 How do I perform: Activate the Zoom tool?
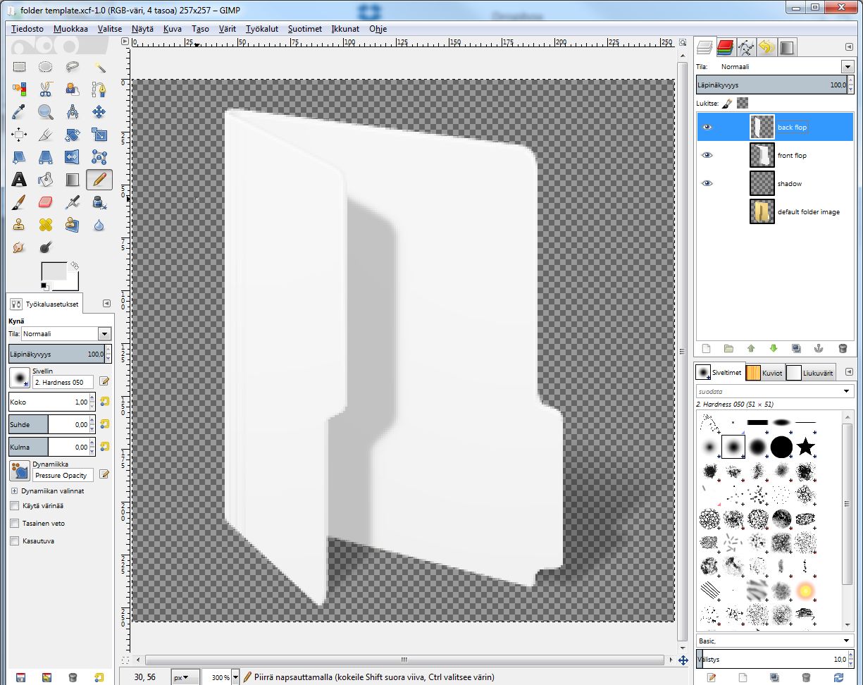(x=45, y=111)
